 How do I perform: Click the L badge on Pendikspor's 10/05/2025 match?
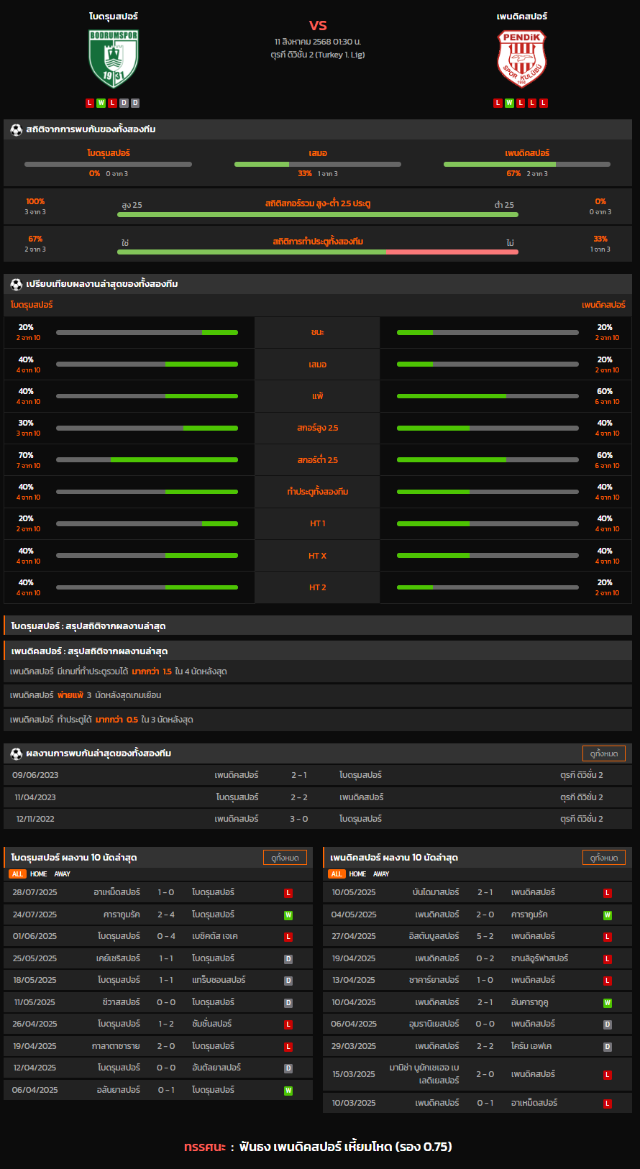[608, 893]
